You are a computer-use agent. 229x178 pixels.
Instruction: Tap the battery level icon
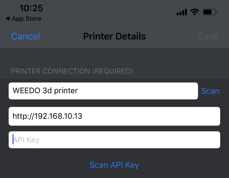pyautogui.click(x=210, y=12)
